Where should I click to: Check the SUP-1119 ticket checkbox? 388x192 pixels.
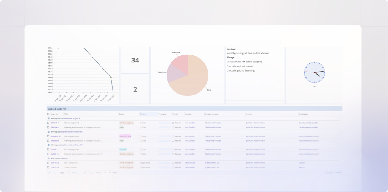click(48, 167)
